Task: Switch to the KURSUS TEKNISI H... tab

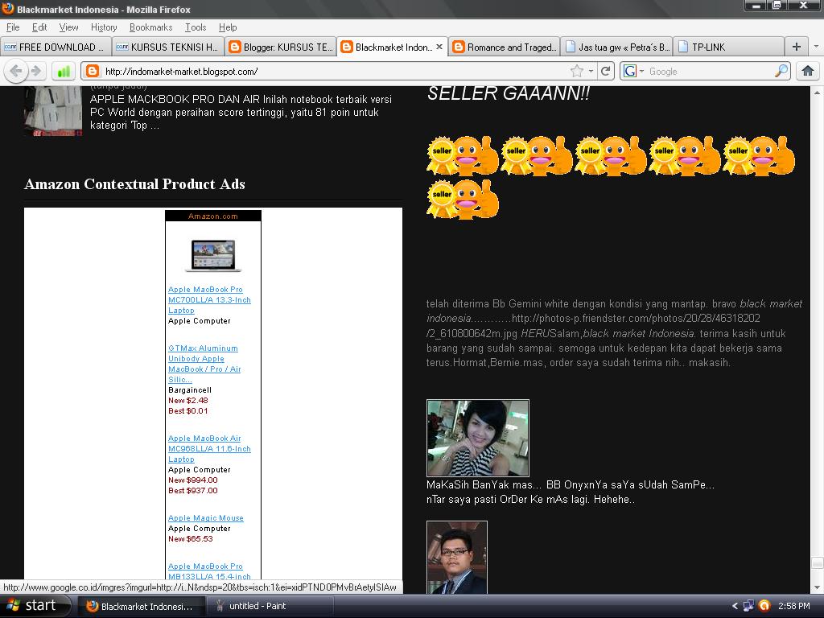Action: (168, 47)
